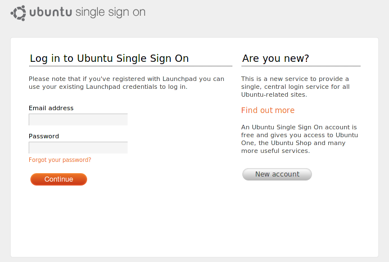This screenshot has width=389, height=262.
Task: Focus the Email address input field
Action: pos(78,120)
